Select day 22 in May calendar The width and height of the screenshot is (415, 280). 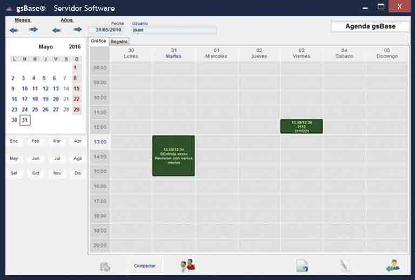77,99
